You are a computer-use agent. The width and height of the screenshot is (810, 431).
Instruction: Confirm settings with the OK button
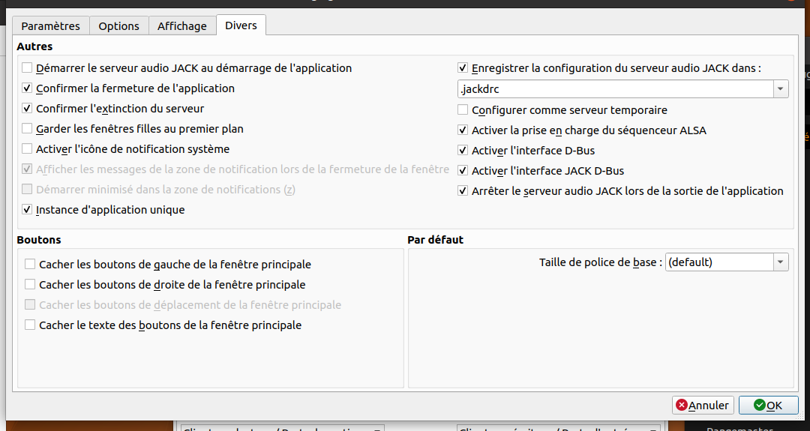click(767, 406)
